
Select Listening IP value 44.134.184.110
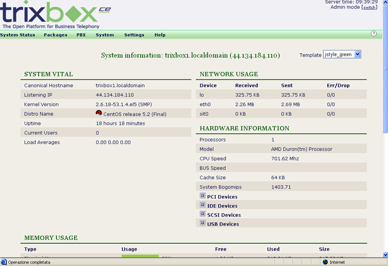(115, 95)
